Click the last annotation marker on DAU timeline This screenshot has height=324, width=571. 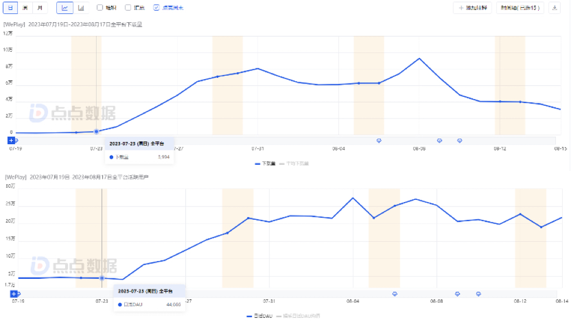click(478, 294)
